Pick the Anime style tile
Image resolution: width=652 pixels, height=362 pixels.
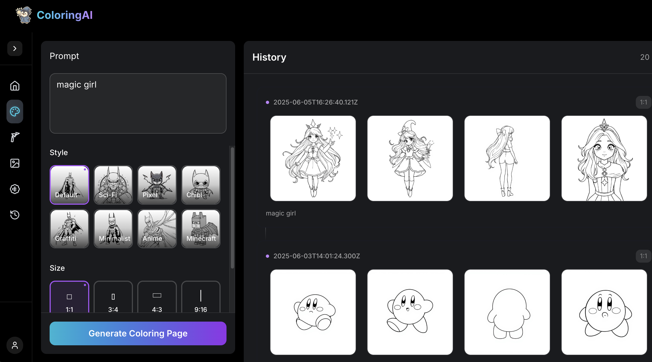[x=157, y=229]
